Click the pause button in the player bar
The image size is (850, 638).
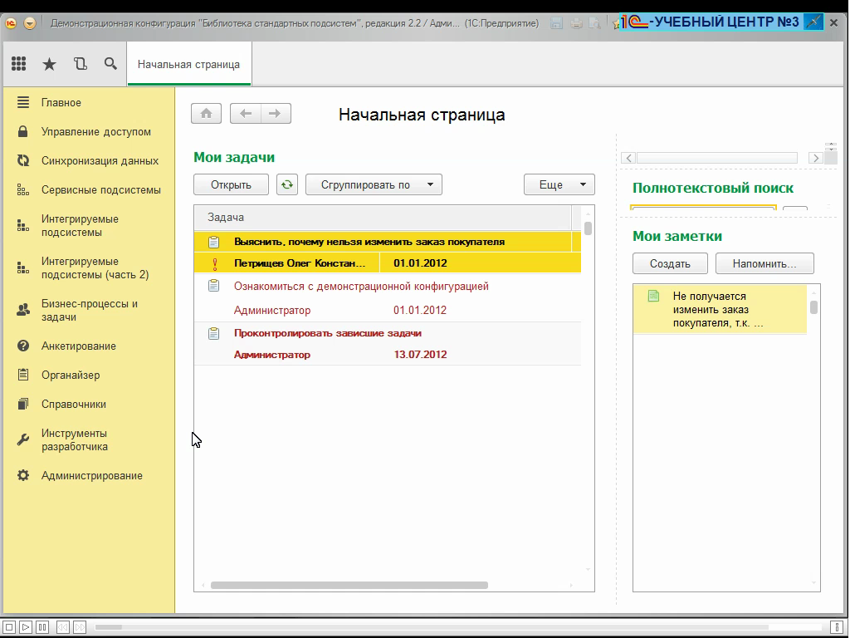42,627
